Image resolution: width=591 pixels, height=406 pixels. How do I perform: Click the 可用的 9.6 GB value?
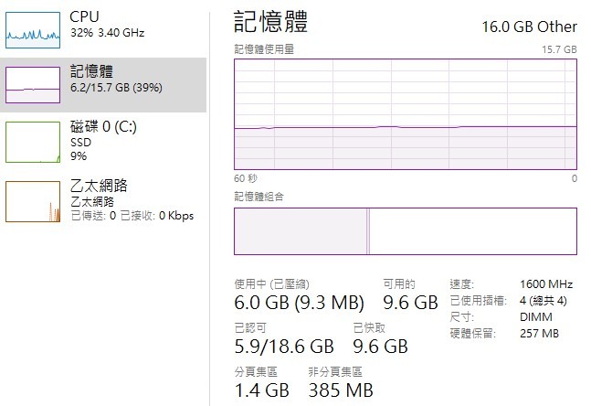pos(409,303)
